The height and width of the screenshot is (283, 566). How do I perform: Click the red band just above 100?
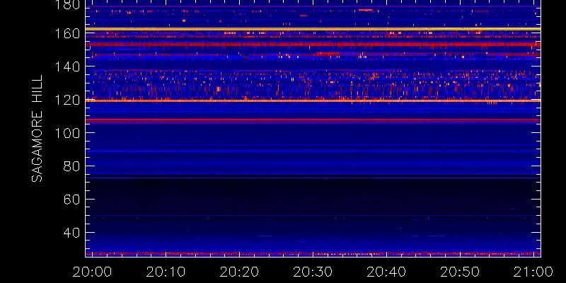pyautogui.click(x=313, y=120)
